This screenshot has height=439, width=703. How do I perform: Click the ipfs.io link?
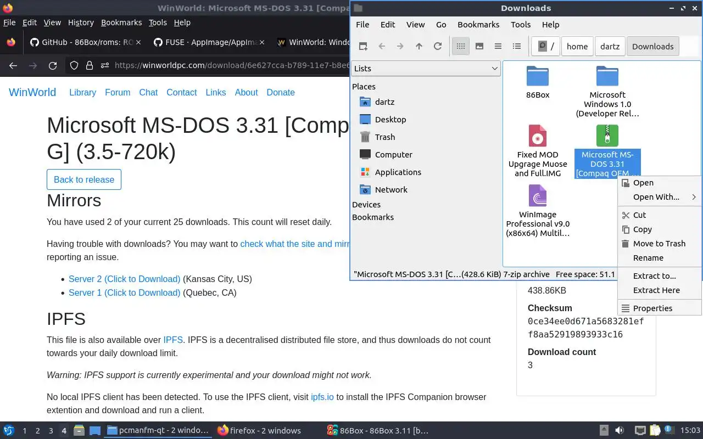click(322, 397)
